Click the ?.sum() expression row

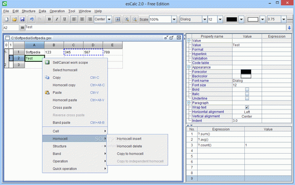221,134
